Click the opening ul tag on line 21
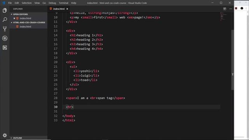Screen dimensions: 249x140 [74, 66]
